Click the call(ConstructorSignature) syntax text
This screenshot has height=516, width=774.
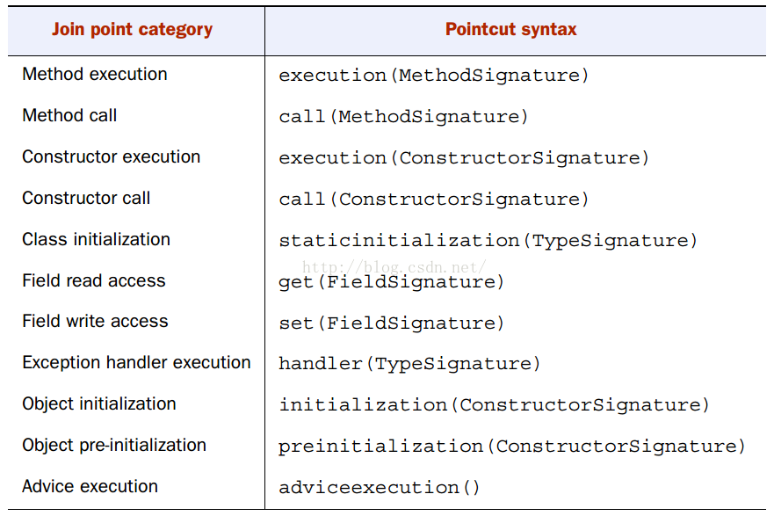(434, 200)
